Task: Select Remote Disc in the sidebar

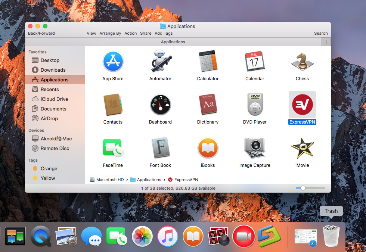Action: click(x=55, y=149)
